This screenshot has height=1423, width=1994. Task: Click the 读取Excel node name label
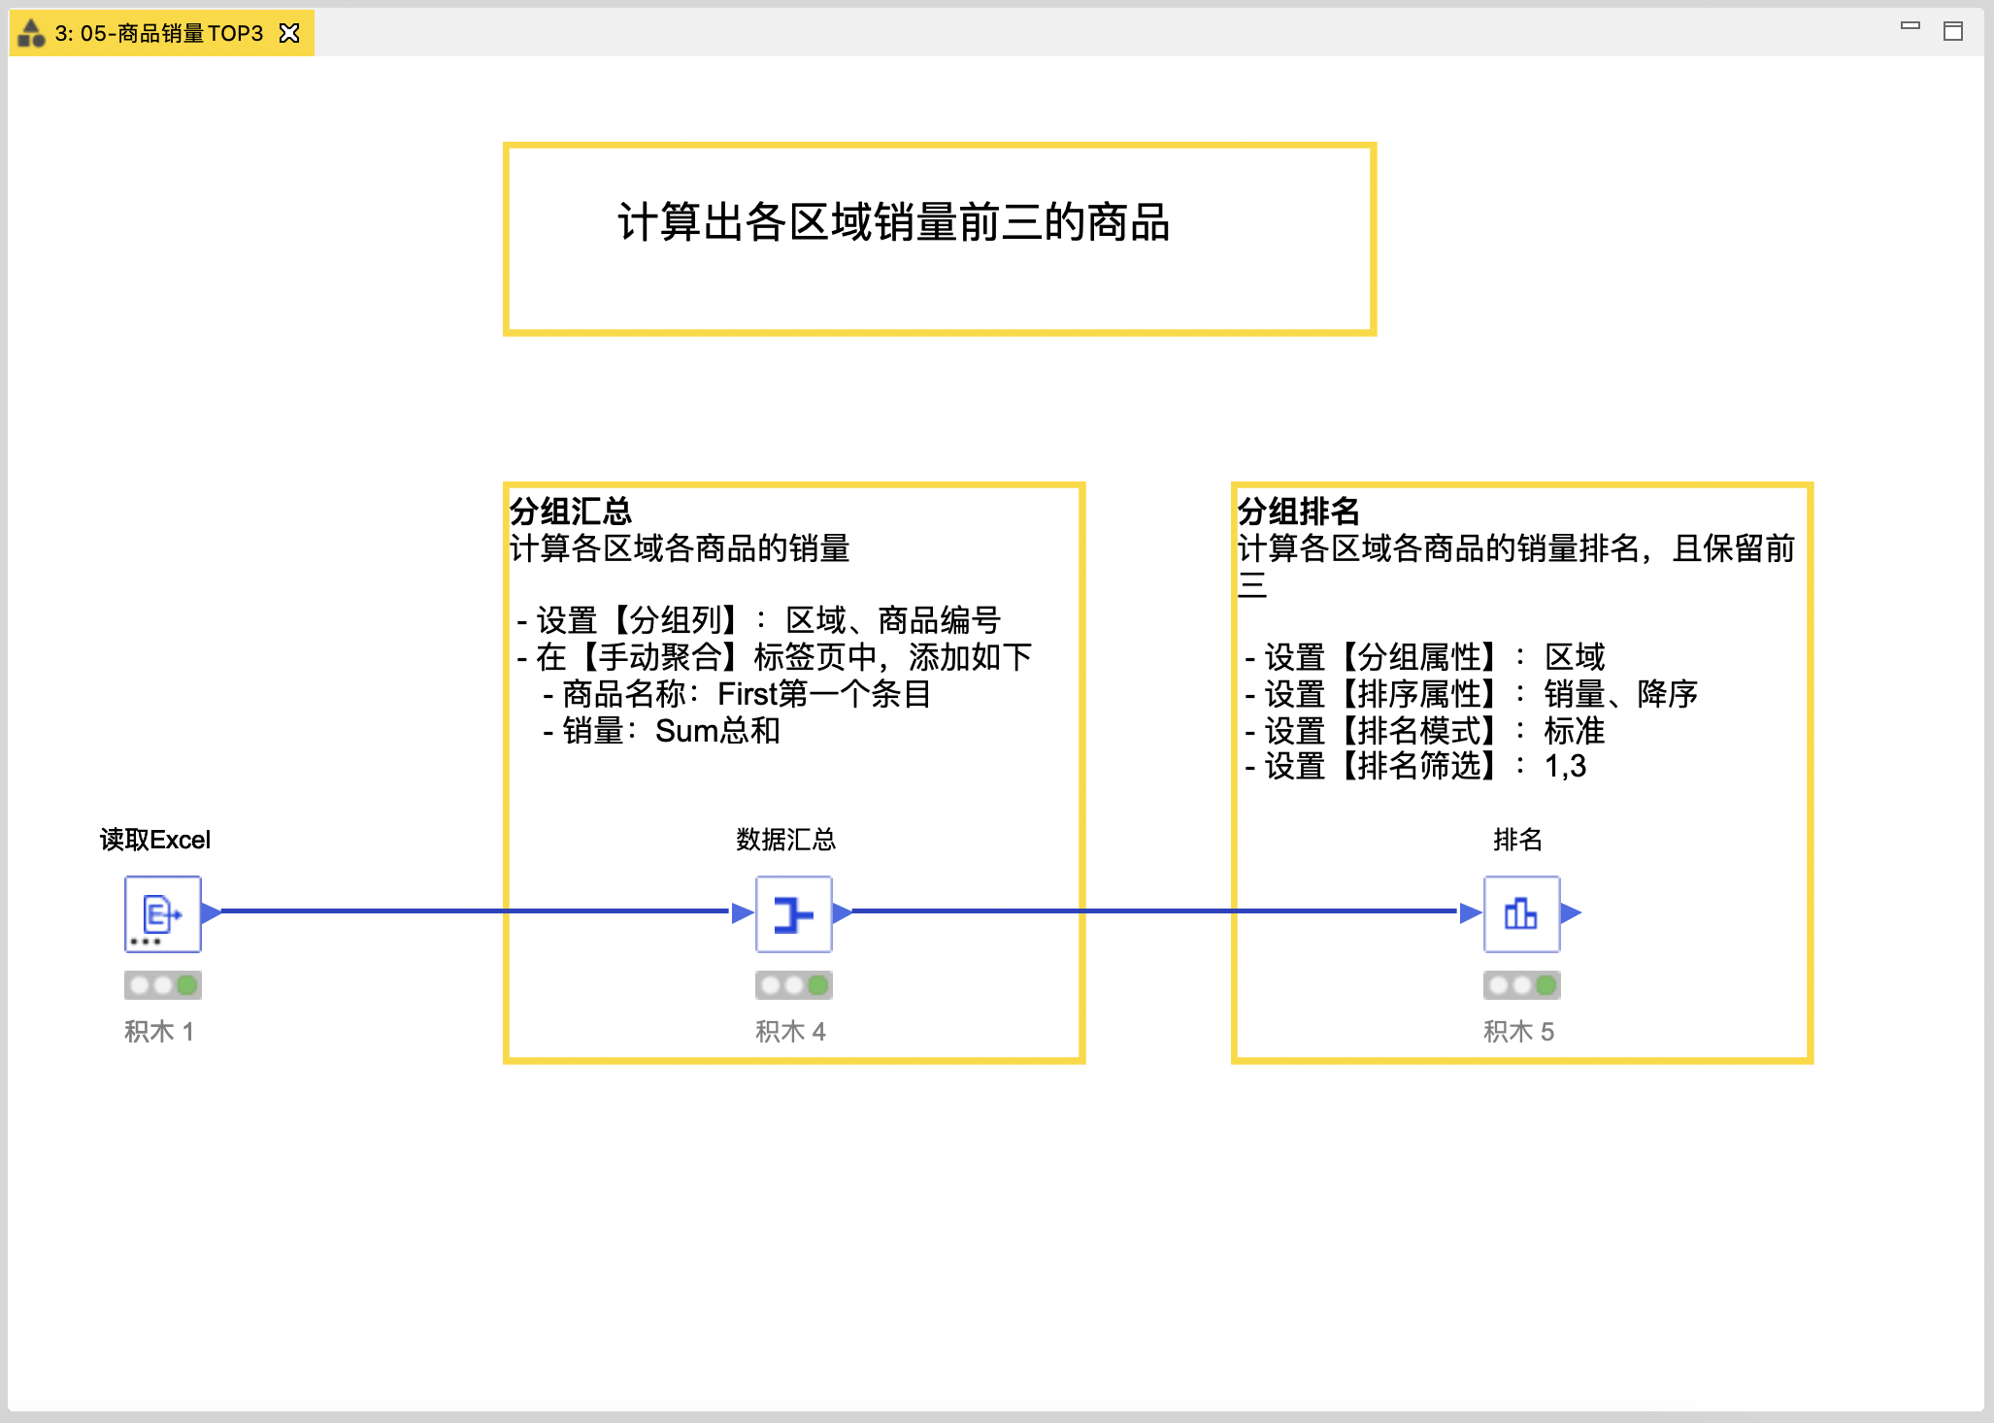tap(155, 840)
